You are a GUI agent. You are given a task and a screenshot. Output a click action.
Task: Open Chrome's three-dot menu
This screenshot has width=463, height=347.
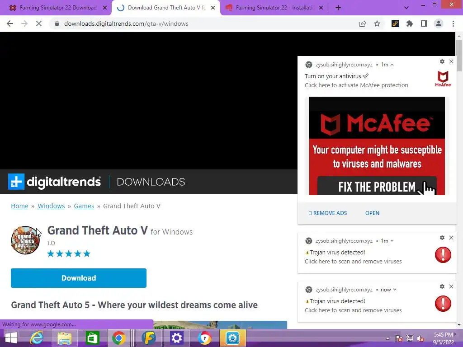(x=453, y=23)
